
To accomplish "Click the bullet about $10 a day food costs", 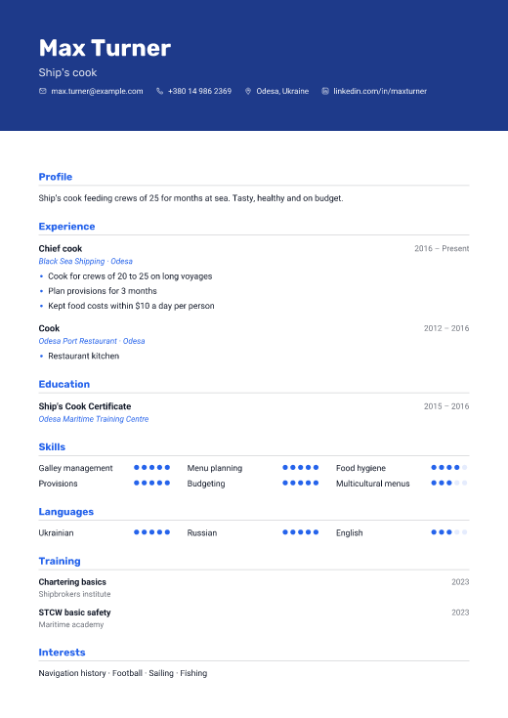I will [132, 306].
